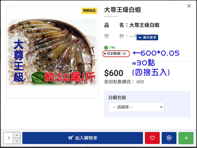This screenshot has height=148, width=197.
Task: Decrease quantity with down arrow
Action: coord(17,141)
